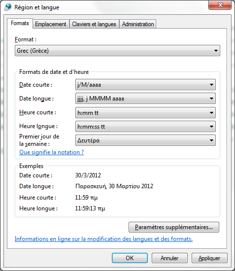The width and height of the screenshot is (235, 271).
Task: Click Paramètres supplémentaires button
Action: [174, 227]
